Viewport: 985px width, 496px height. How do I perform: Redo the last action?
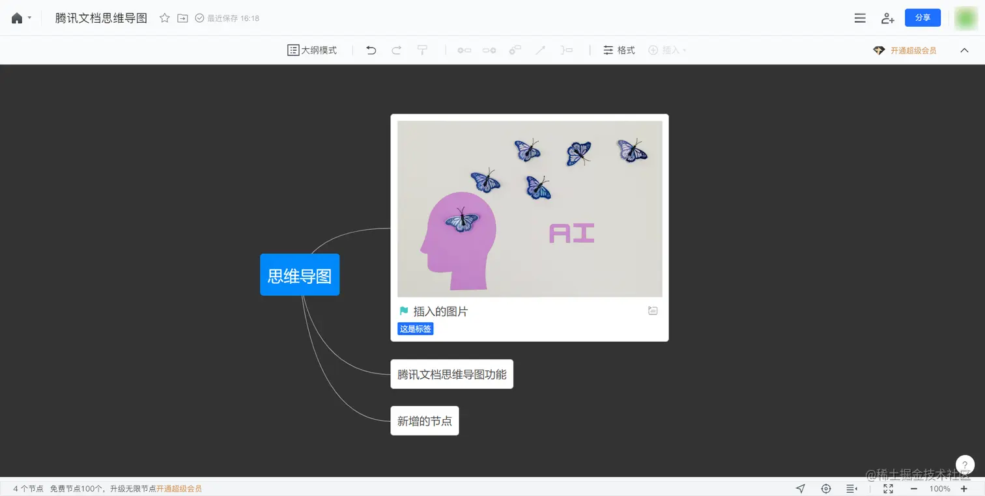click(396, 50)
